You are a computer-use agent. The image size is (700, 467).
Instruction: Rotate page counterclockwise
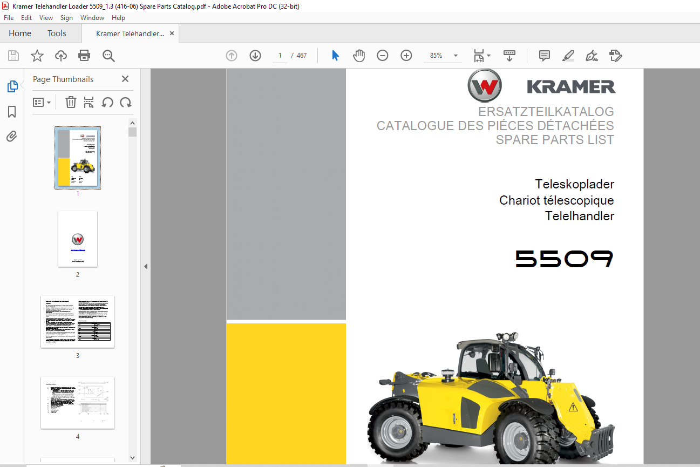[x=107, y=102]
